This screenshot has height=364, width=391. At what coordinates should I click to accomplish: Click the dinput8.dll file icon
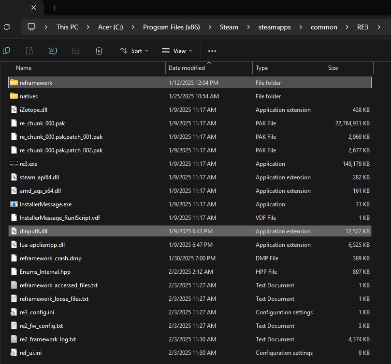(14, 231)
